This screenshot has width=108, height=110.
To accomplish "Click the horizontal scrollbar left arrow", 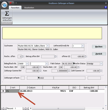I will point(30,108).
